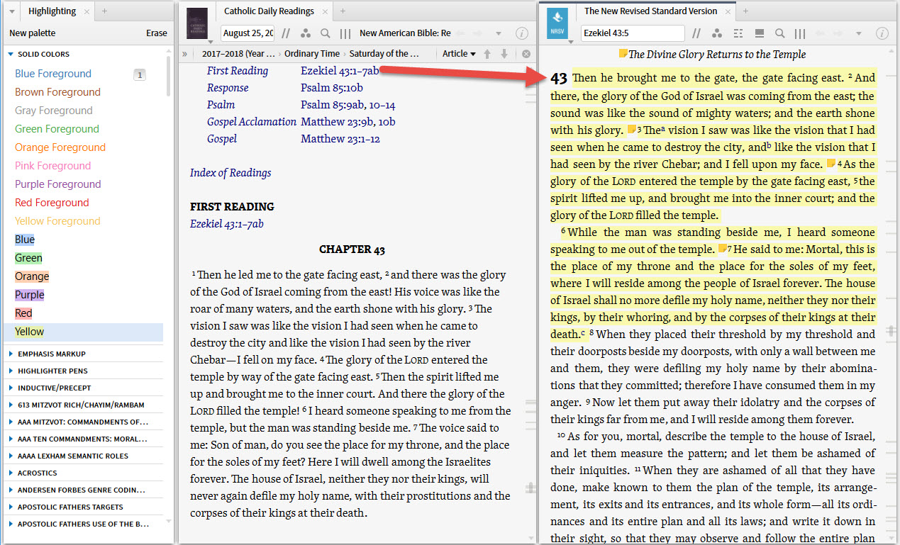The width and height of the screenshot is (900, 545).
Task: Open the Ezekiel 43:1–7ab First Reading link
Action: 340,70
